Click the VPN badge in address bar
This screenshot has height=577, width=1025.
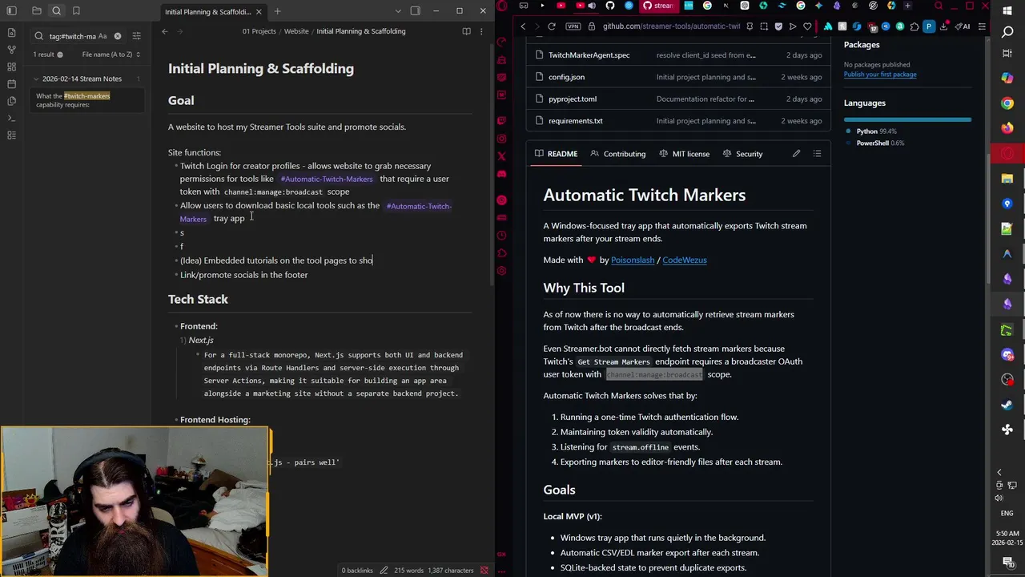coord(573,26)
